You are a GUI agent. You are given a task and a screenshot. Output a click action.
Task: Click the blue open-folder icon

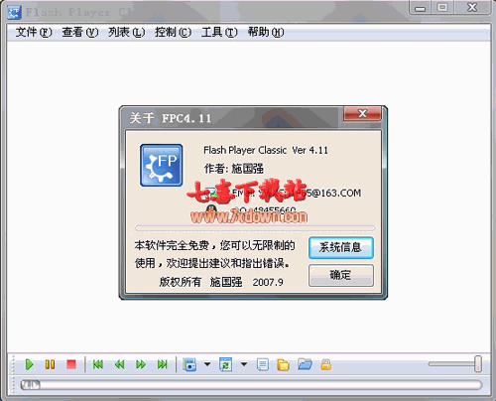tap(305, 364)
